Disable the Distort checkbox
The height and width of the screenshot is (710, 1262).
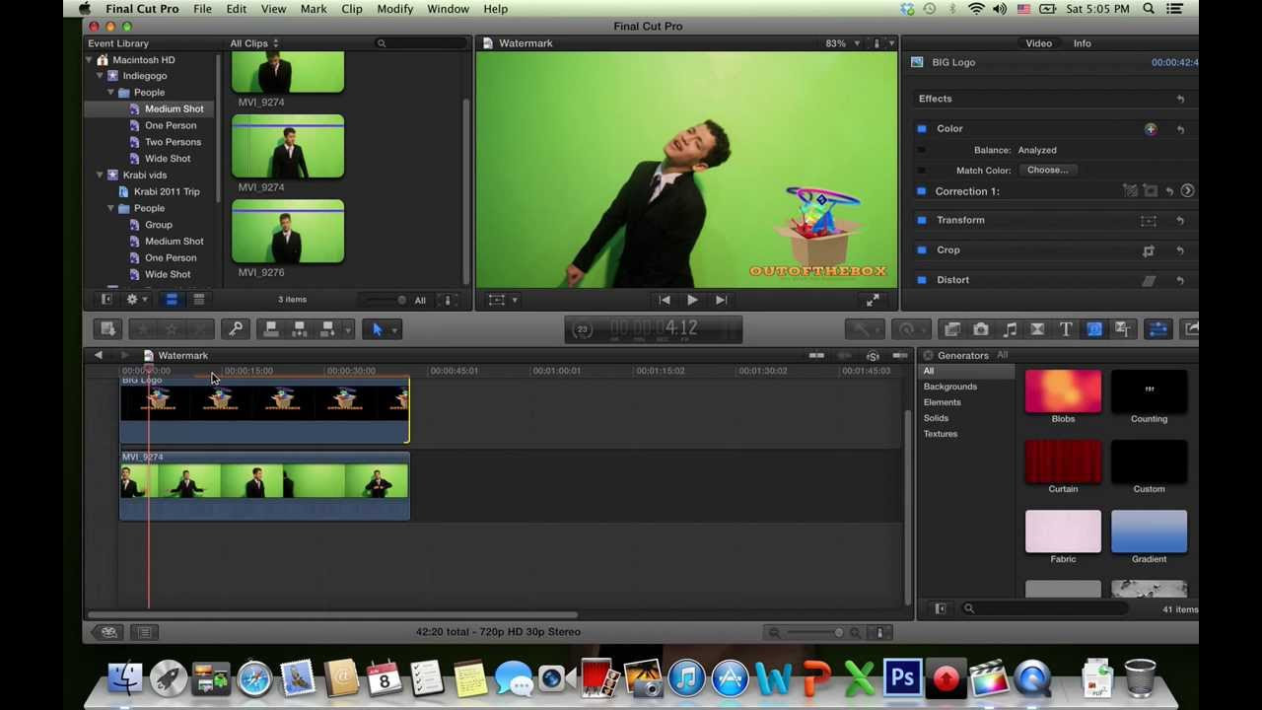coord(922,280)
